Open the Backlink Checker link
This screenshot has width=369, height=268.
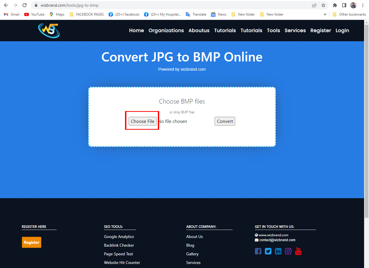pyautogui.click(x=119, y=245)
